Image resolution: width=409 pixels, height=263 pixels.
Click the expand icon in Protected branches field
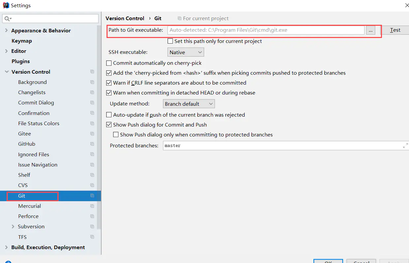tap(405, 145)
